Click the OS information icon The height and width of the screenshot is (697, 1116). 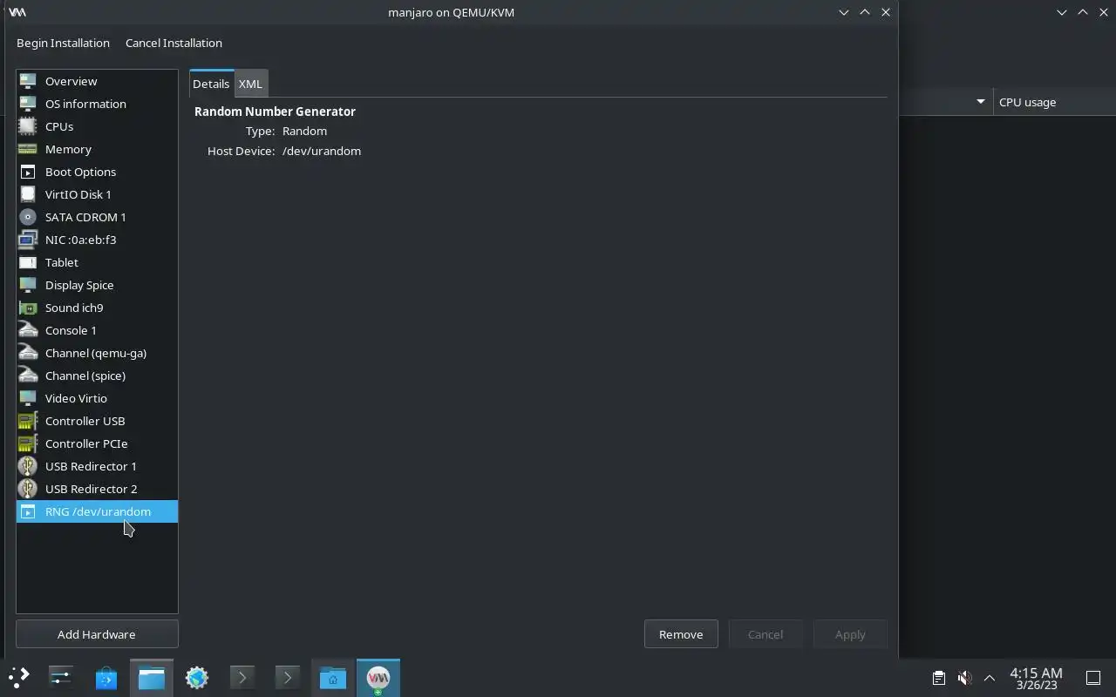[x=28, y=104]
